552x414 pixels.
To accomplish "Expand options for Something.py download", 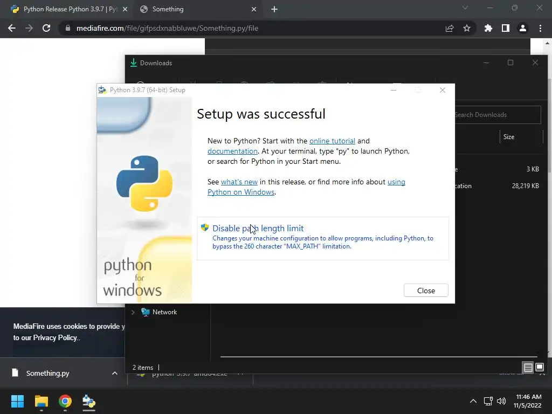I will tap(114, 373).
